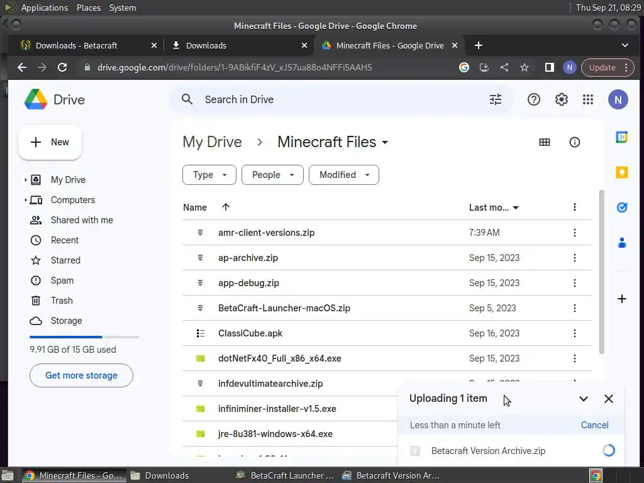Viewport: 644px width, 483px height.
Task: Click the share this page icon
Action: pyautogui.click(x=504, y=67)
